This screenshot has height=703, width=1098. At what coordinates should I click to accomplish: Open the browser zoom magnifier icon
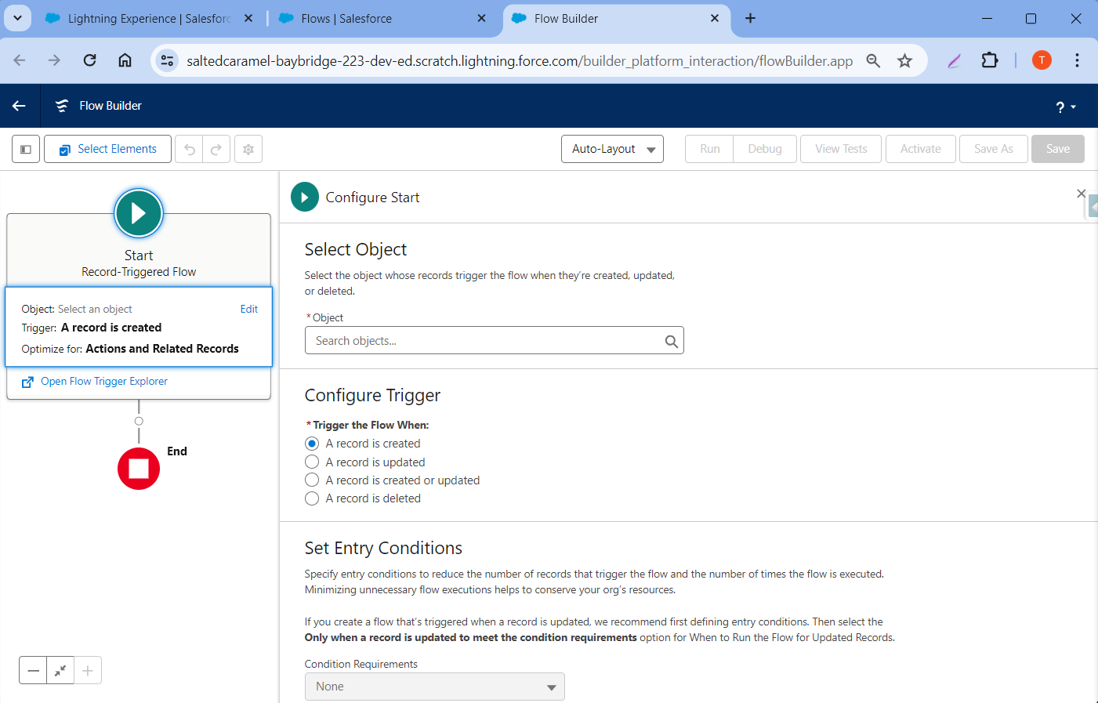(x=873, y=60)
